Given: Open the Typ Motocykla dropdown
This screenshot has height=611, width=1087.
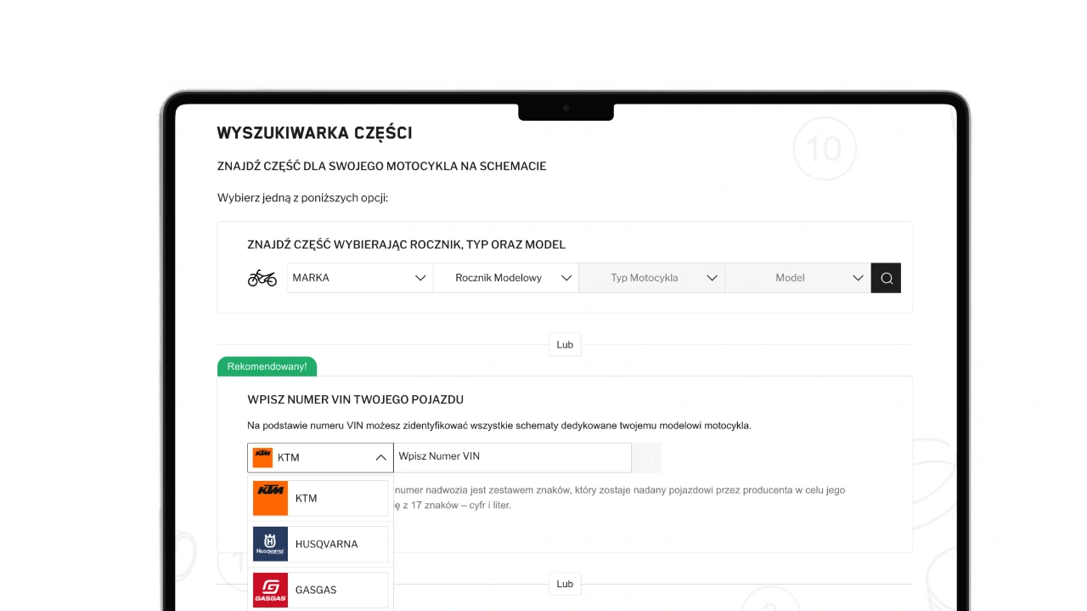Looking at the screenshot, I should click(x=651, y=278).
